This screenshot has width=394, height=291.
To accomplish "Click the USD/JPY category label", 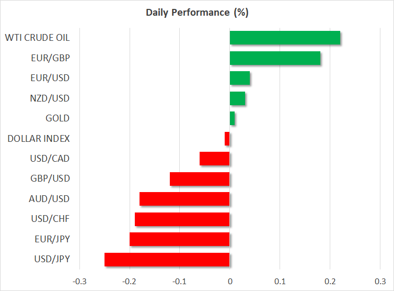I will pyautogui.click(x=52, y=260).
